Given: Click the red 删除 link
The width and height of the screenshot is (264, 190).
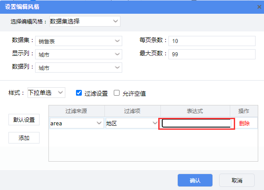Looking at the screenshot, I should coord(244,124).
